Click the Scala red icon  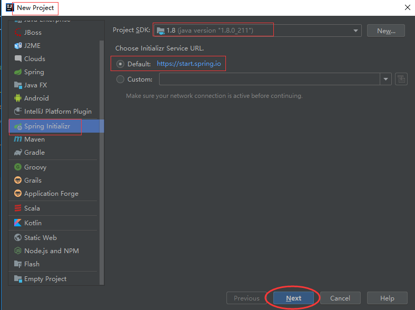18,208
